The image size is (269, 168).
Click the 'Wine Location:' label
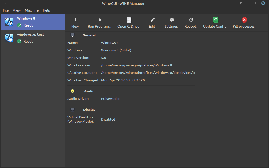pyautogui.click(x=79, y=65)
